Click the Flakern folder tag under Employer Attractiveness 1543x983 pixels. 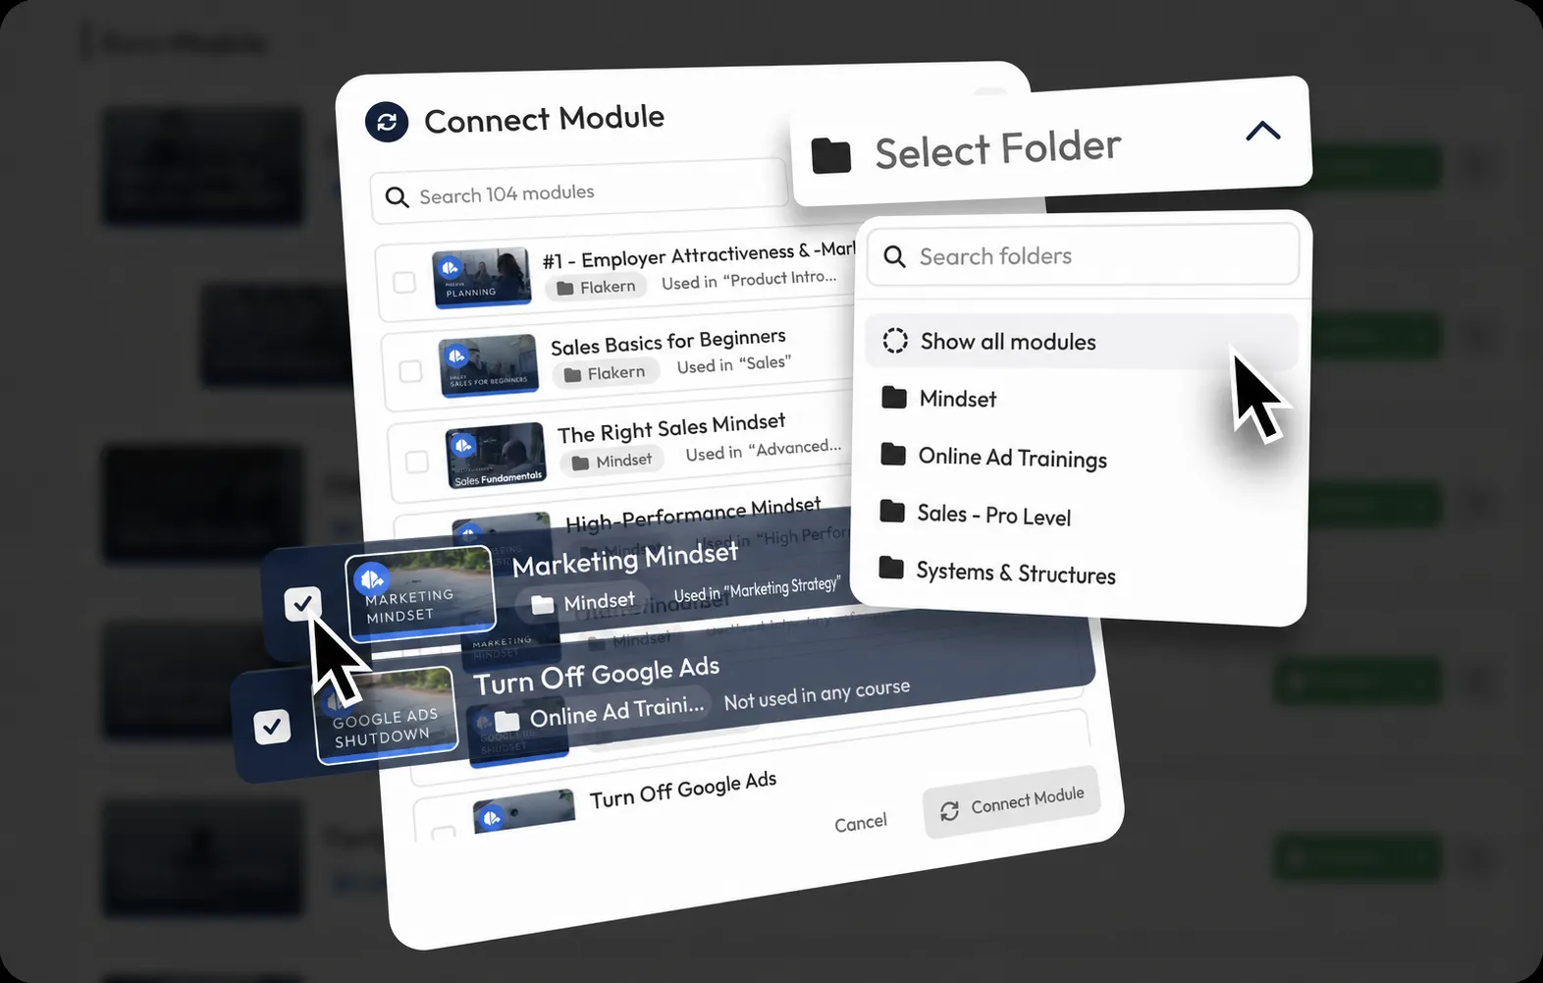(597, 287)
